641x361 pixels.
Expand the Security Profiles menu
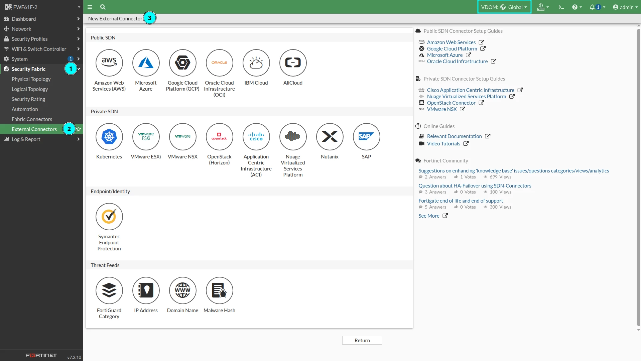click(41, 39)
